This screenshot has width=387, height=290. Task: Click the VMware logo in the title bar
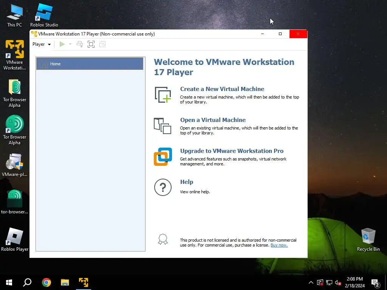tap(34, 34)
